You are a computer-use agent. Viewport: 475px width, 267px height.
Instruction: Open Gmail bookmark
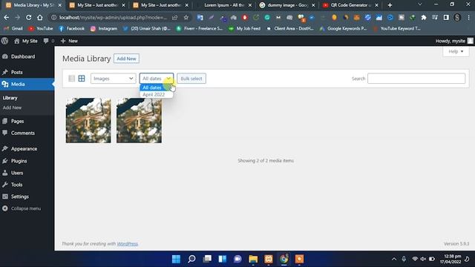pos(13,28)
